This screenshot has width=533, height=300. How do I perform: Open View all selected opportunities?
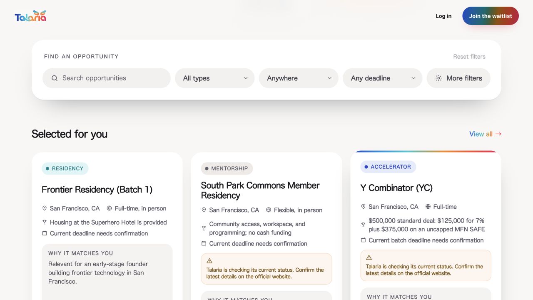[x=486, y=134]
